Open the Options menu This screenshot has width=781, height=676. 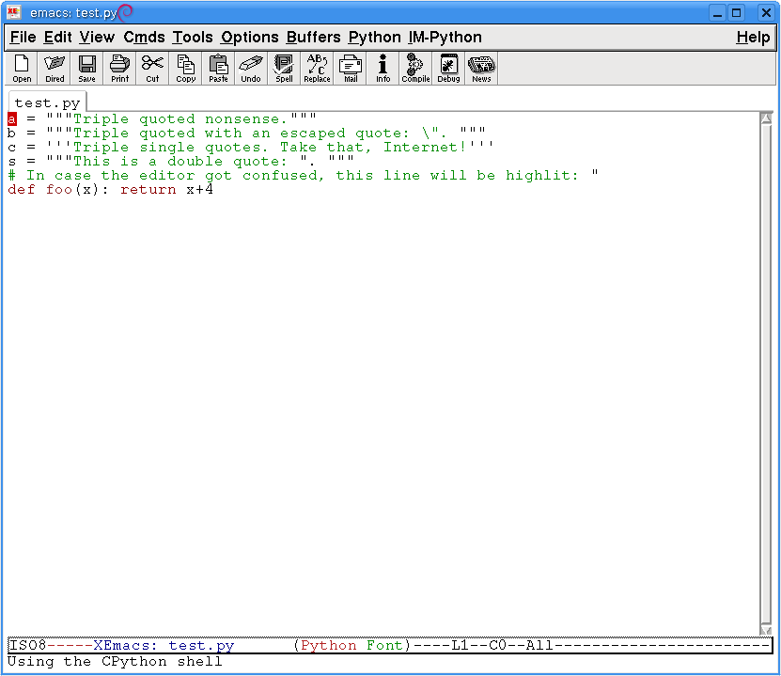250,38
